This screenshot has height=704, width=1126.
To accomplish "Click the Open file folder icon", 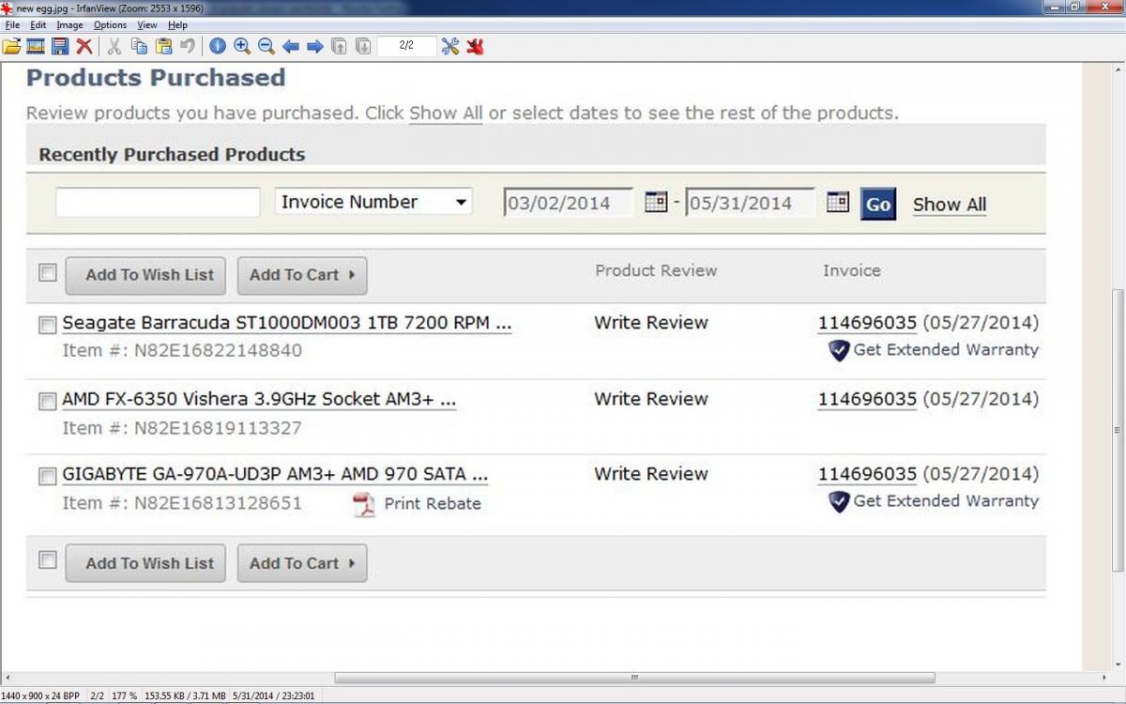I will pyautogui.click(x=11, y=46).
